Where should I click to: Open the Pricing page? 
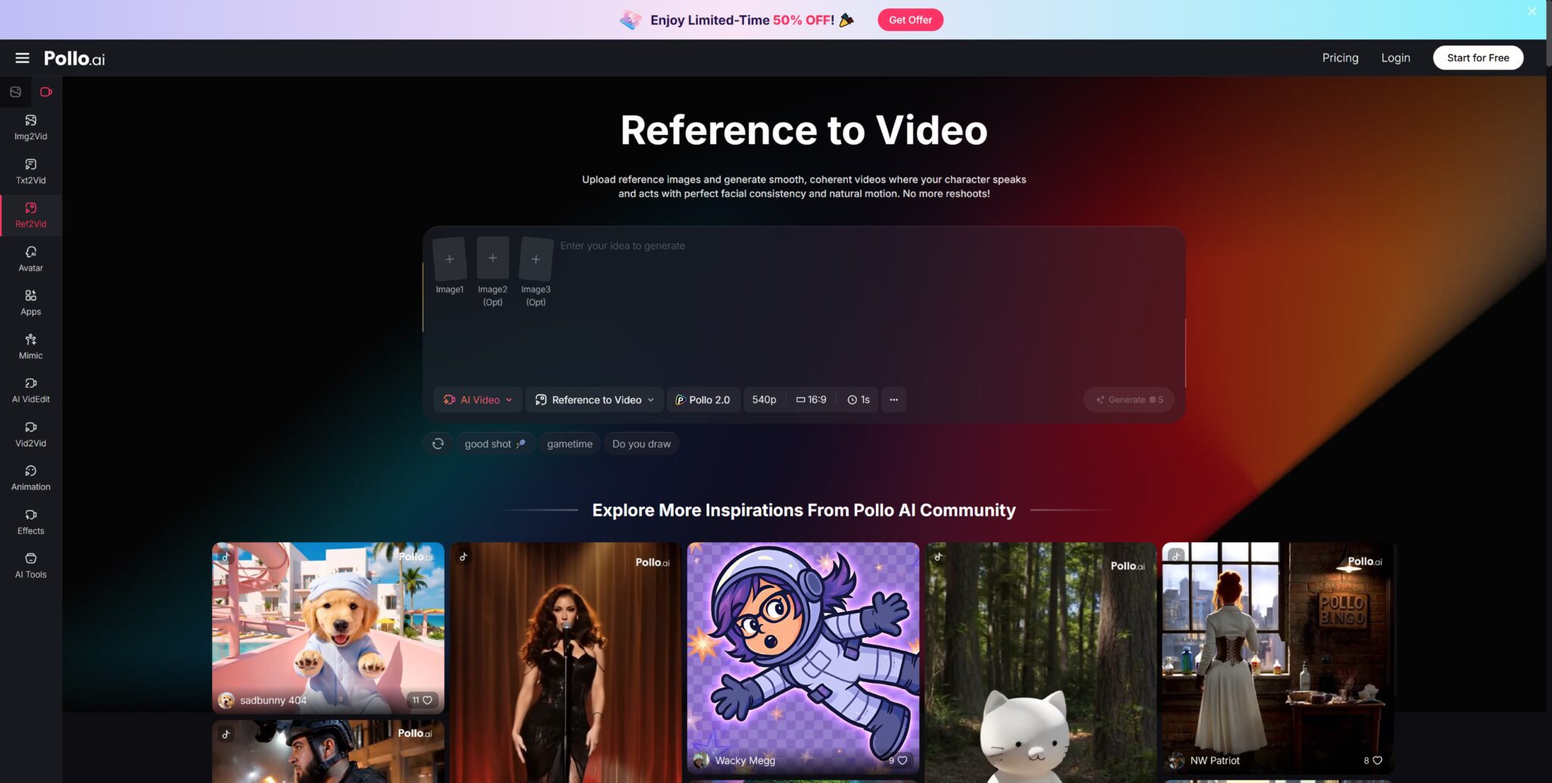pyautogui.click(x=1340, y=58)
